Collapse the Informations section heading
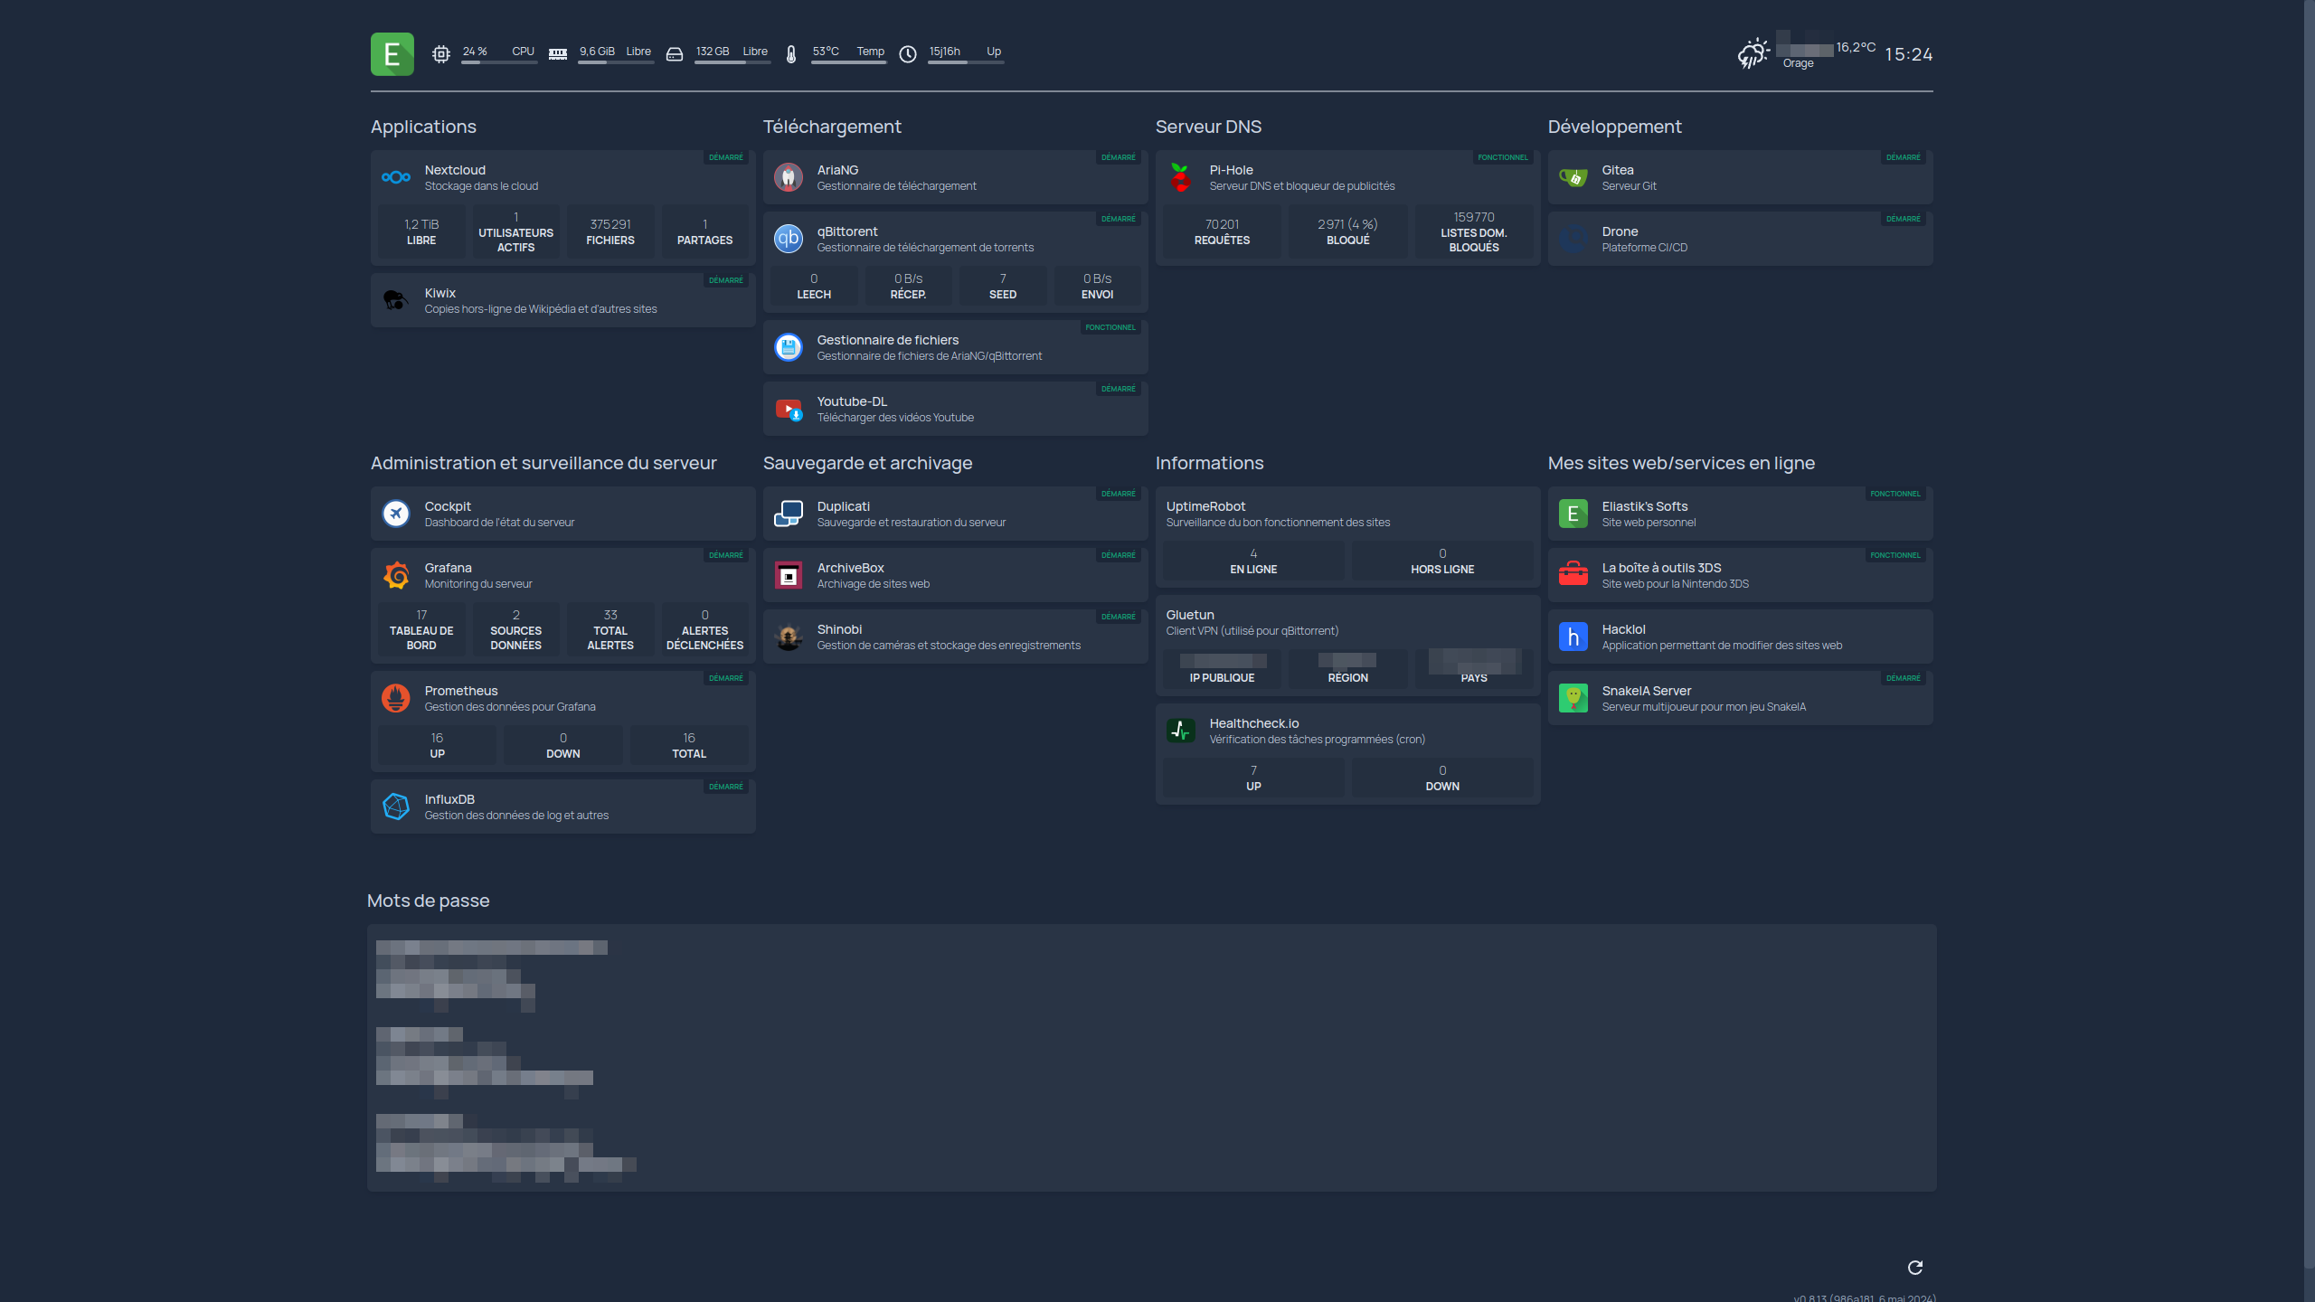This screenshot has height=1302, width=2315. pos(1210,463)
